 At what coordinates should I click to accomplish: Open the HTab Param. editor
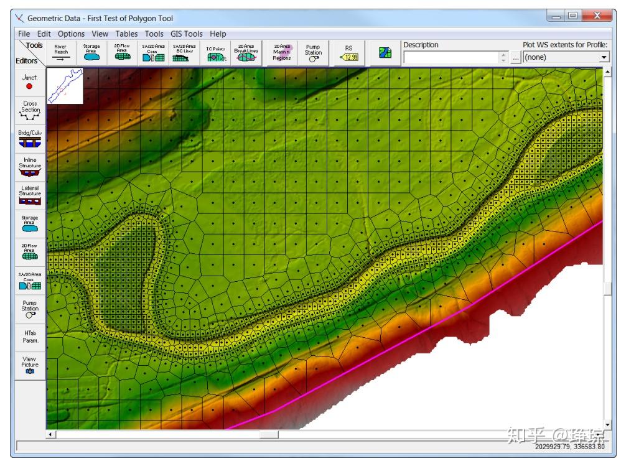coord(30,337)
